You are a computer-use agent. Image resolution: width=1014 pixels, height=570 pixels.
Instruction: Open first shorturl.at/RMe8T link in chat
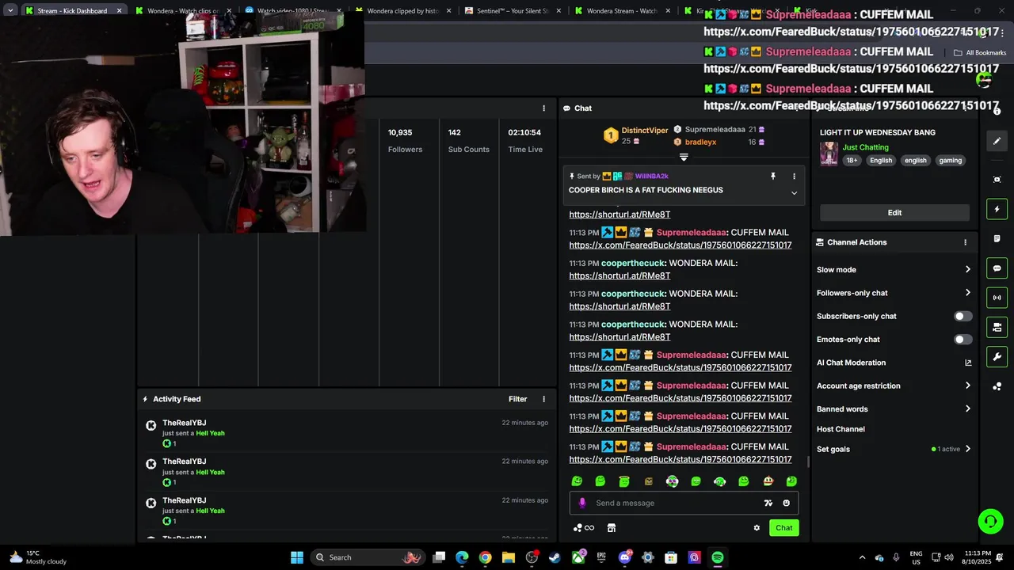tap(619, 215)
